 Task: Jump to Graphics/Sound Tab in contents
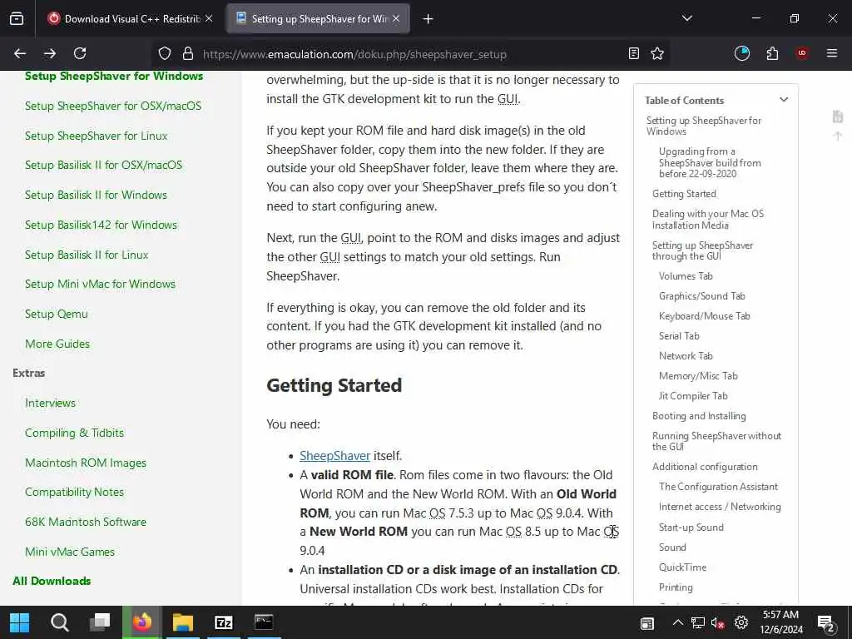pyautogui.click(x=702, y=297)
